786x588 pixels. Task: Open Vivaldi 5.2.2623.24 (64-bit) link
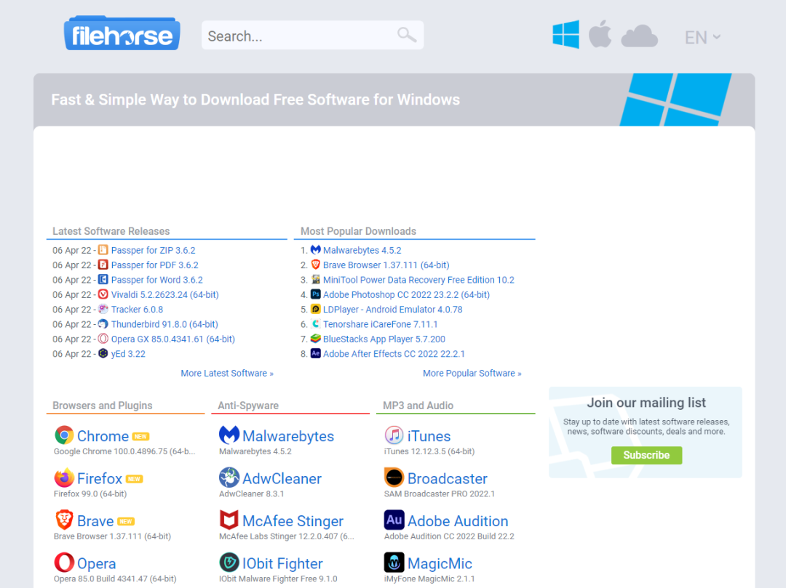click(165, 295)
